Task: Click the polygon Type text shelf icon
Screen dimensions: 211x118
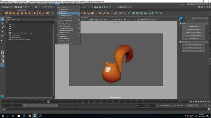Action: 44,13
